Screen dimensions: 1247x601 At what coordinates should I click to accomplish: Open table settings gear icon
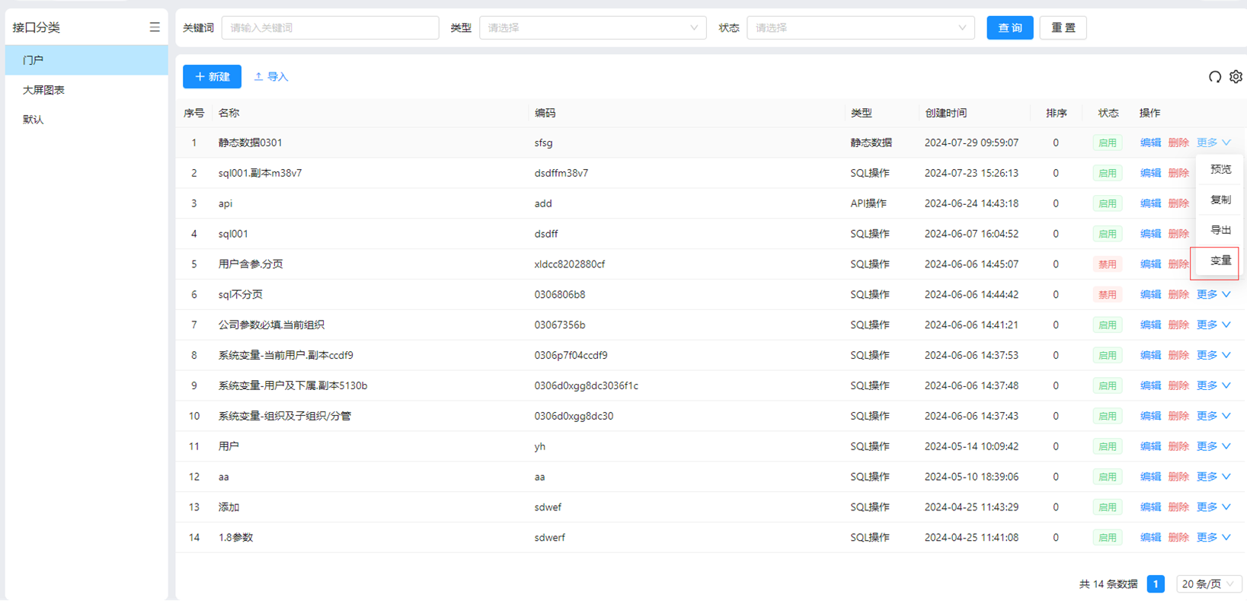tap(1236, 77)
